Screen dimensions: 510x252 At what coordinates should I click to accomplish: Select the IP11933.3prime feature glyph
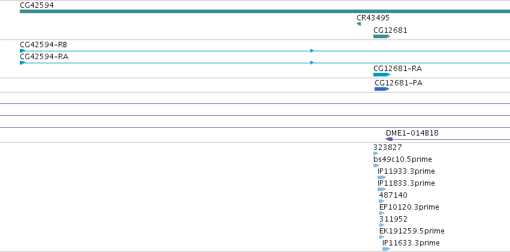(x=382, y=177)
